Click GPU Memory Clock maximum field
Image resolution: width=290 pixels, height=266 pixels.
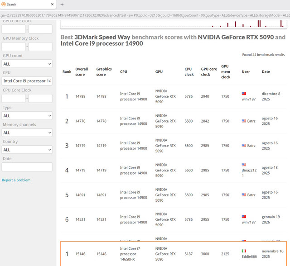40,47
